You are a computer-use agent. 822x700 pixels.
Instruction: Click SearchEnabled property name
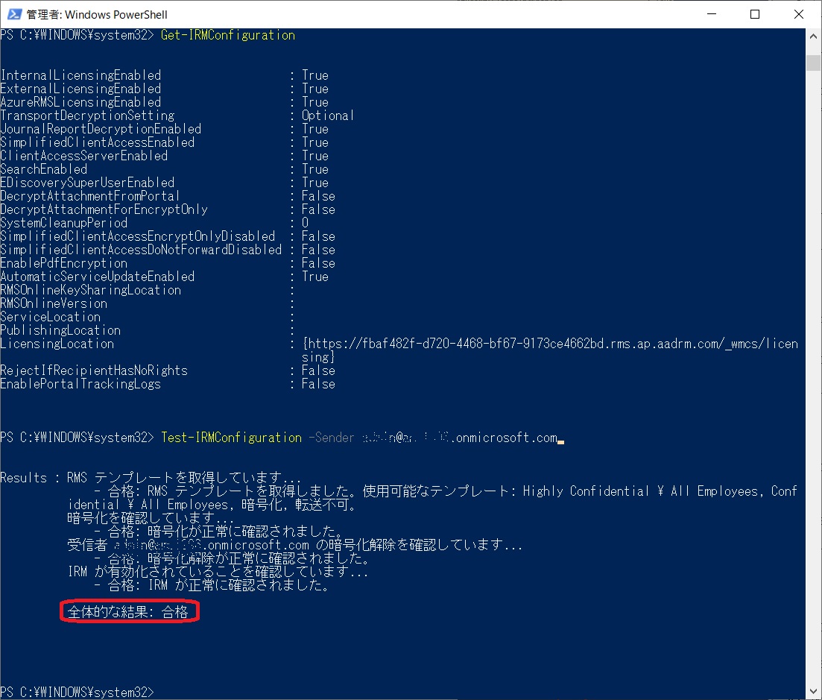(x=43, y=168)
